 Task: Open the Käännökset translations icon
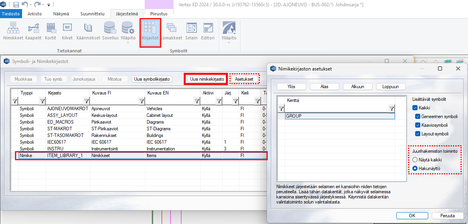click(x=88, y=28)
